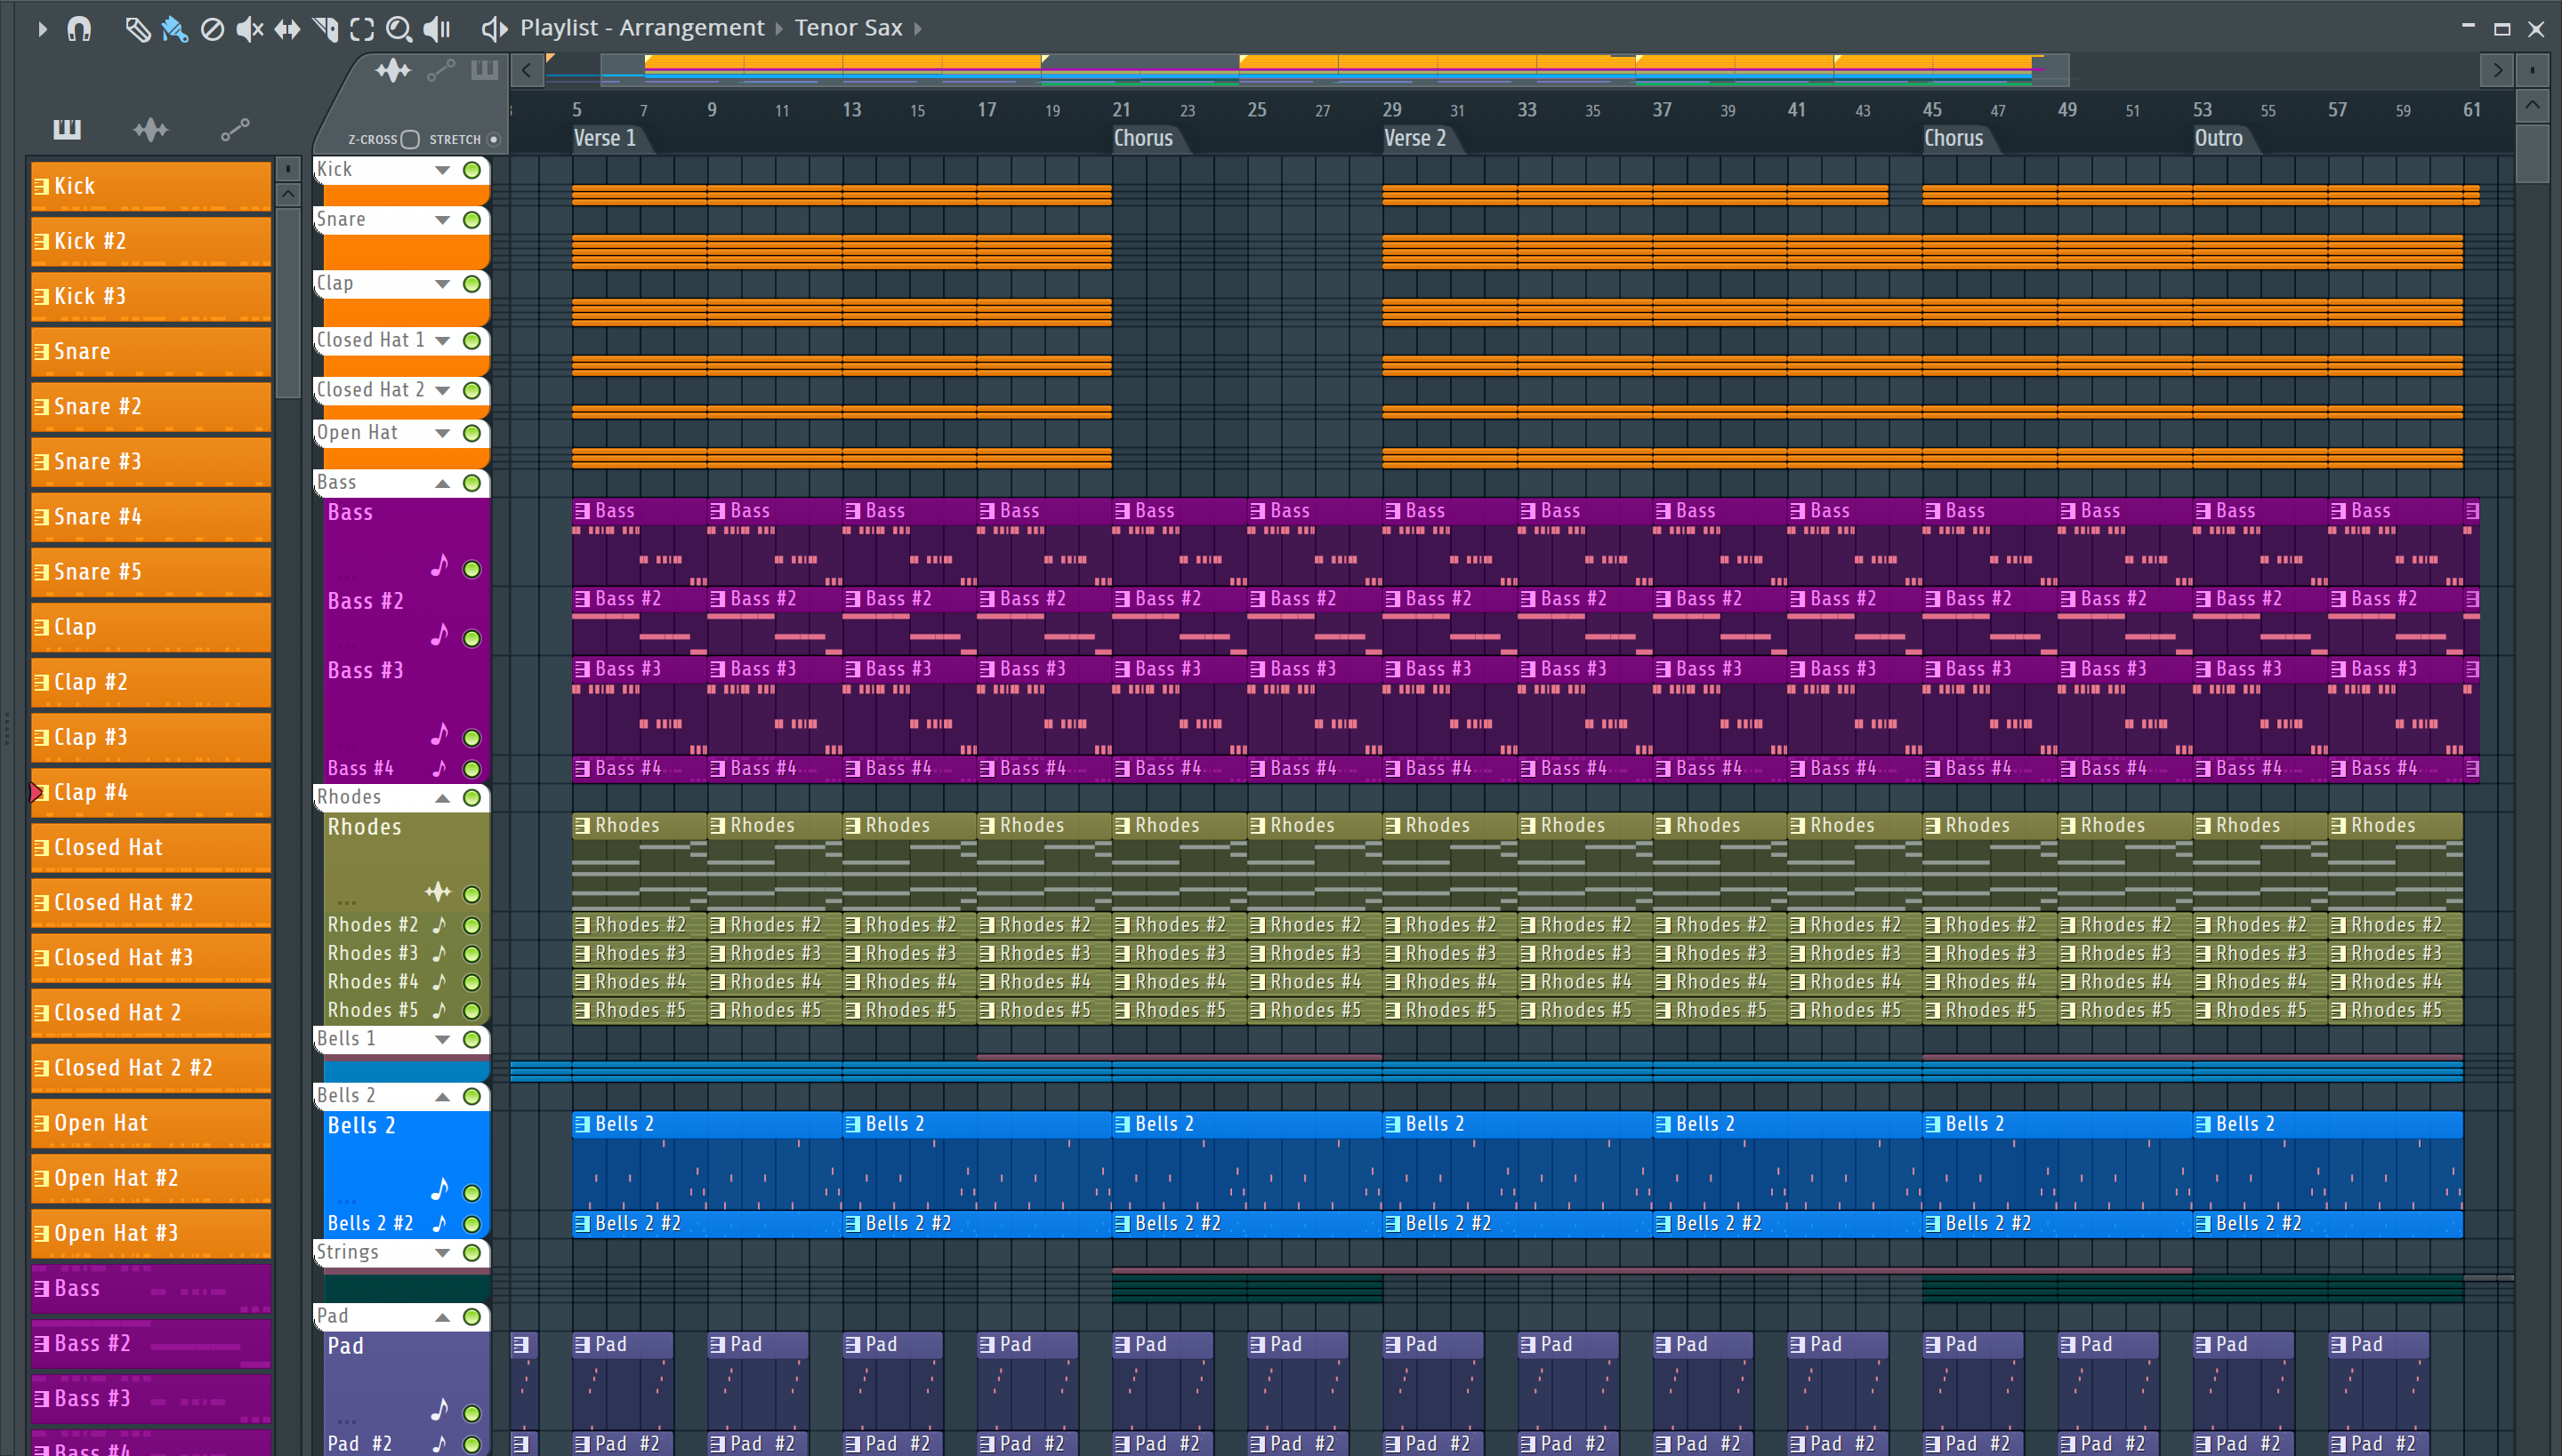The image size is (2562, 1456).
Task: Expand the Strings track group
Action: tap(441, 1253)
